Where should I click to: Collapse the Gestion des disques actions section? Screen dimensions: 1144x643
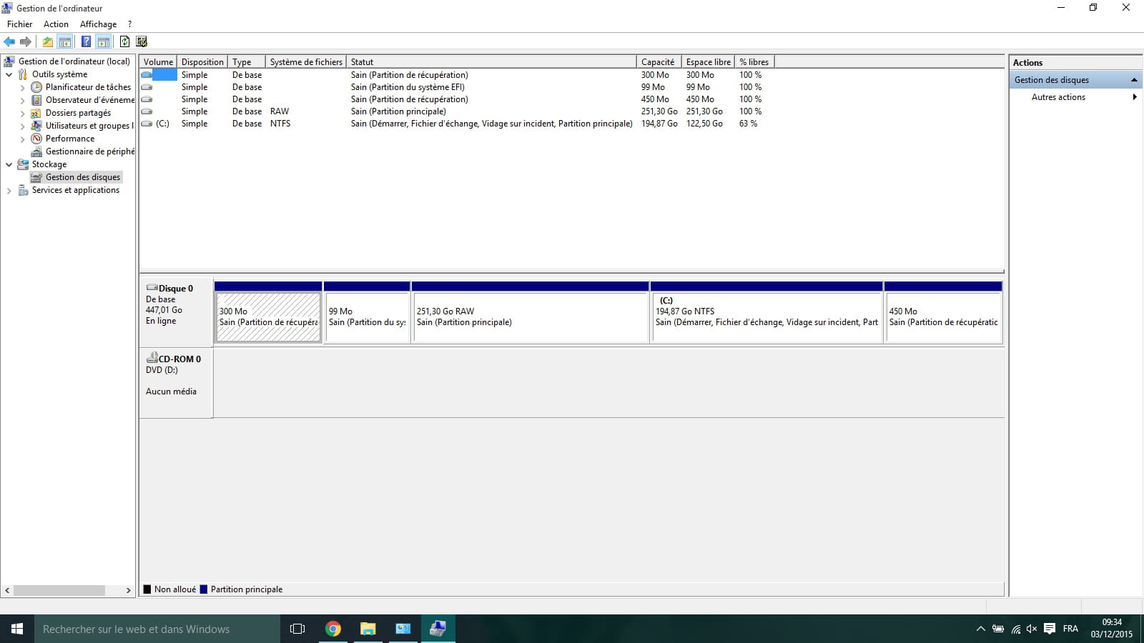pos(1134,80)
